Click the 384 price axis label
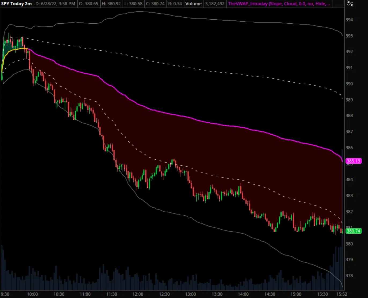Viewport: 368px width, 298px height. 349,179
